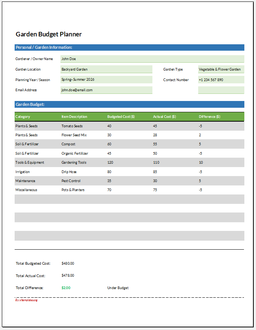256x330 pixels.
Task: Click Total Actual Cost value $478.00
Action: 68,276
